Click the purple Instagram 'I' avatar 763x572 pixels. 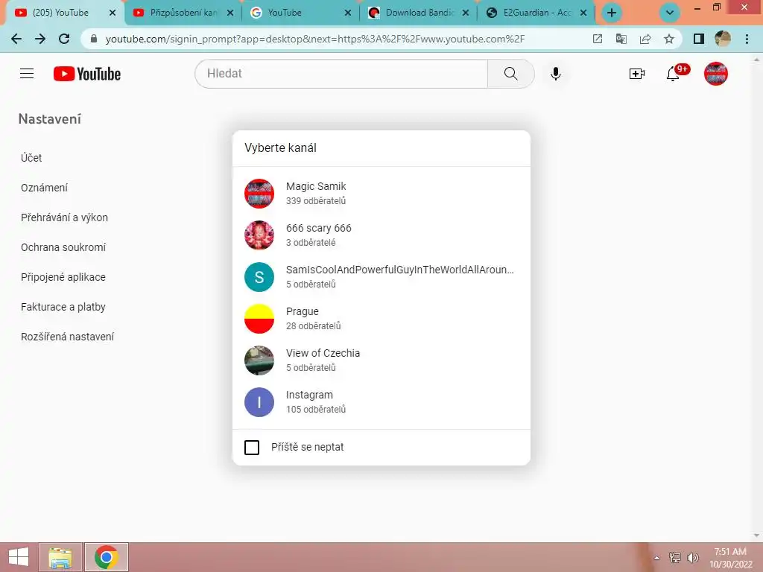259,402
